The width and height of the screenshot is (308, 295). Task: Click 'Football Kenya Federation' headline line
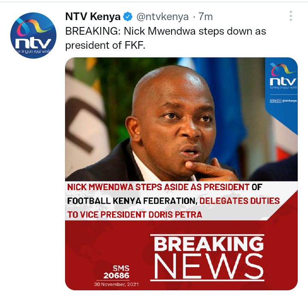coord(132,201)
